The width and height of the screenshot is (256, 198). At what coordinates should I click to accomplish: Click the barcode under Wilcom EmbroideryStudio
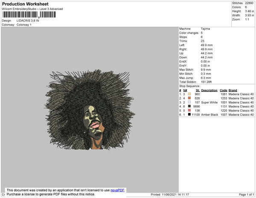(x=29, y=15)
